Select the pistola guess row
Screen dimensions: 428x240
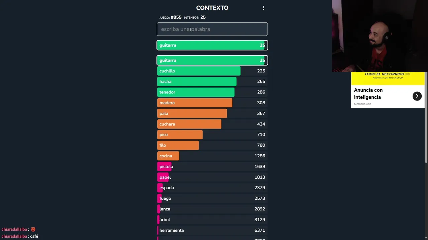pos(212,167)
